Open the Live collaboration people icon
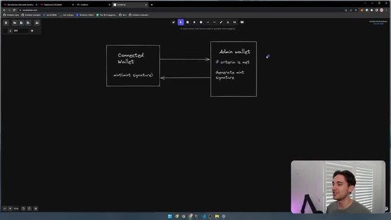The width and height of the screenshot is (391, 220). [37, 23]
